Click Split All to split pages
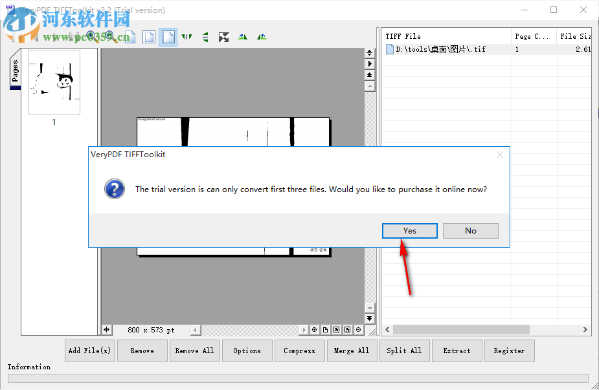The image size is (599, 390). [404, 350]
